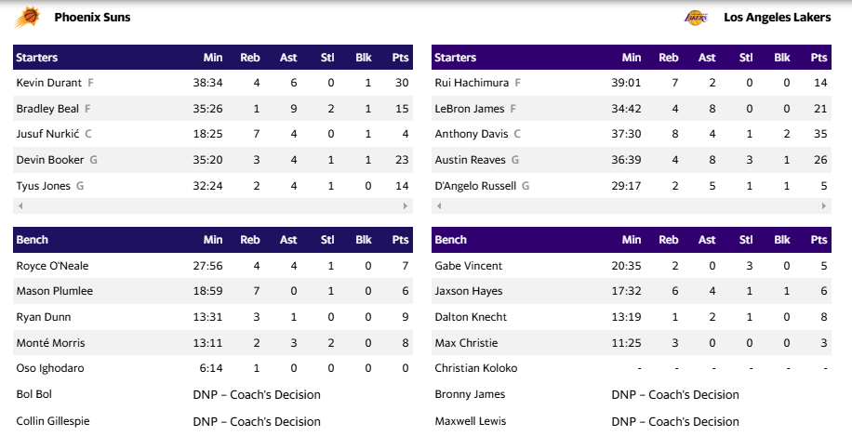
Task: Click the Suns starters table's right scroll arrow
Action: pos(406,205)
